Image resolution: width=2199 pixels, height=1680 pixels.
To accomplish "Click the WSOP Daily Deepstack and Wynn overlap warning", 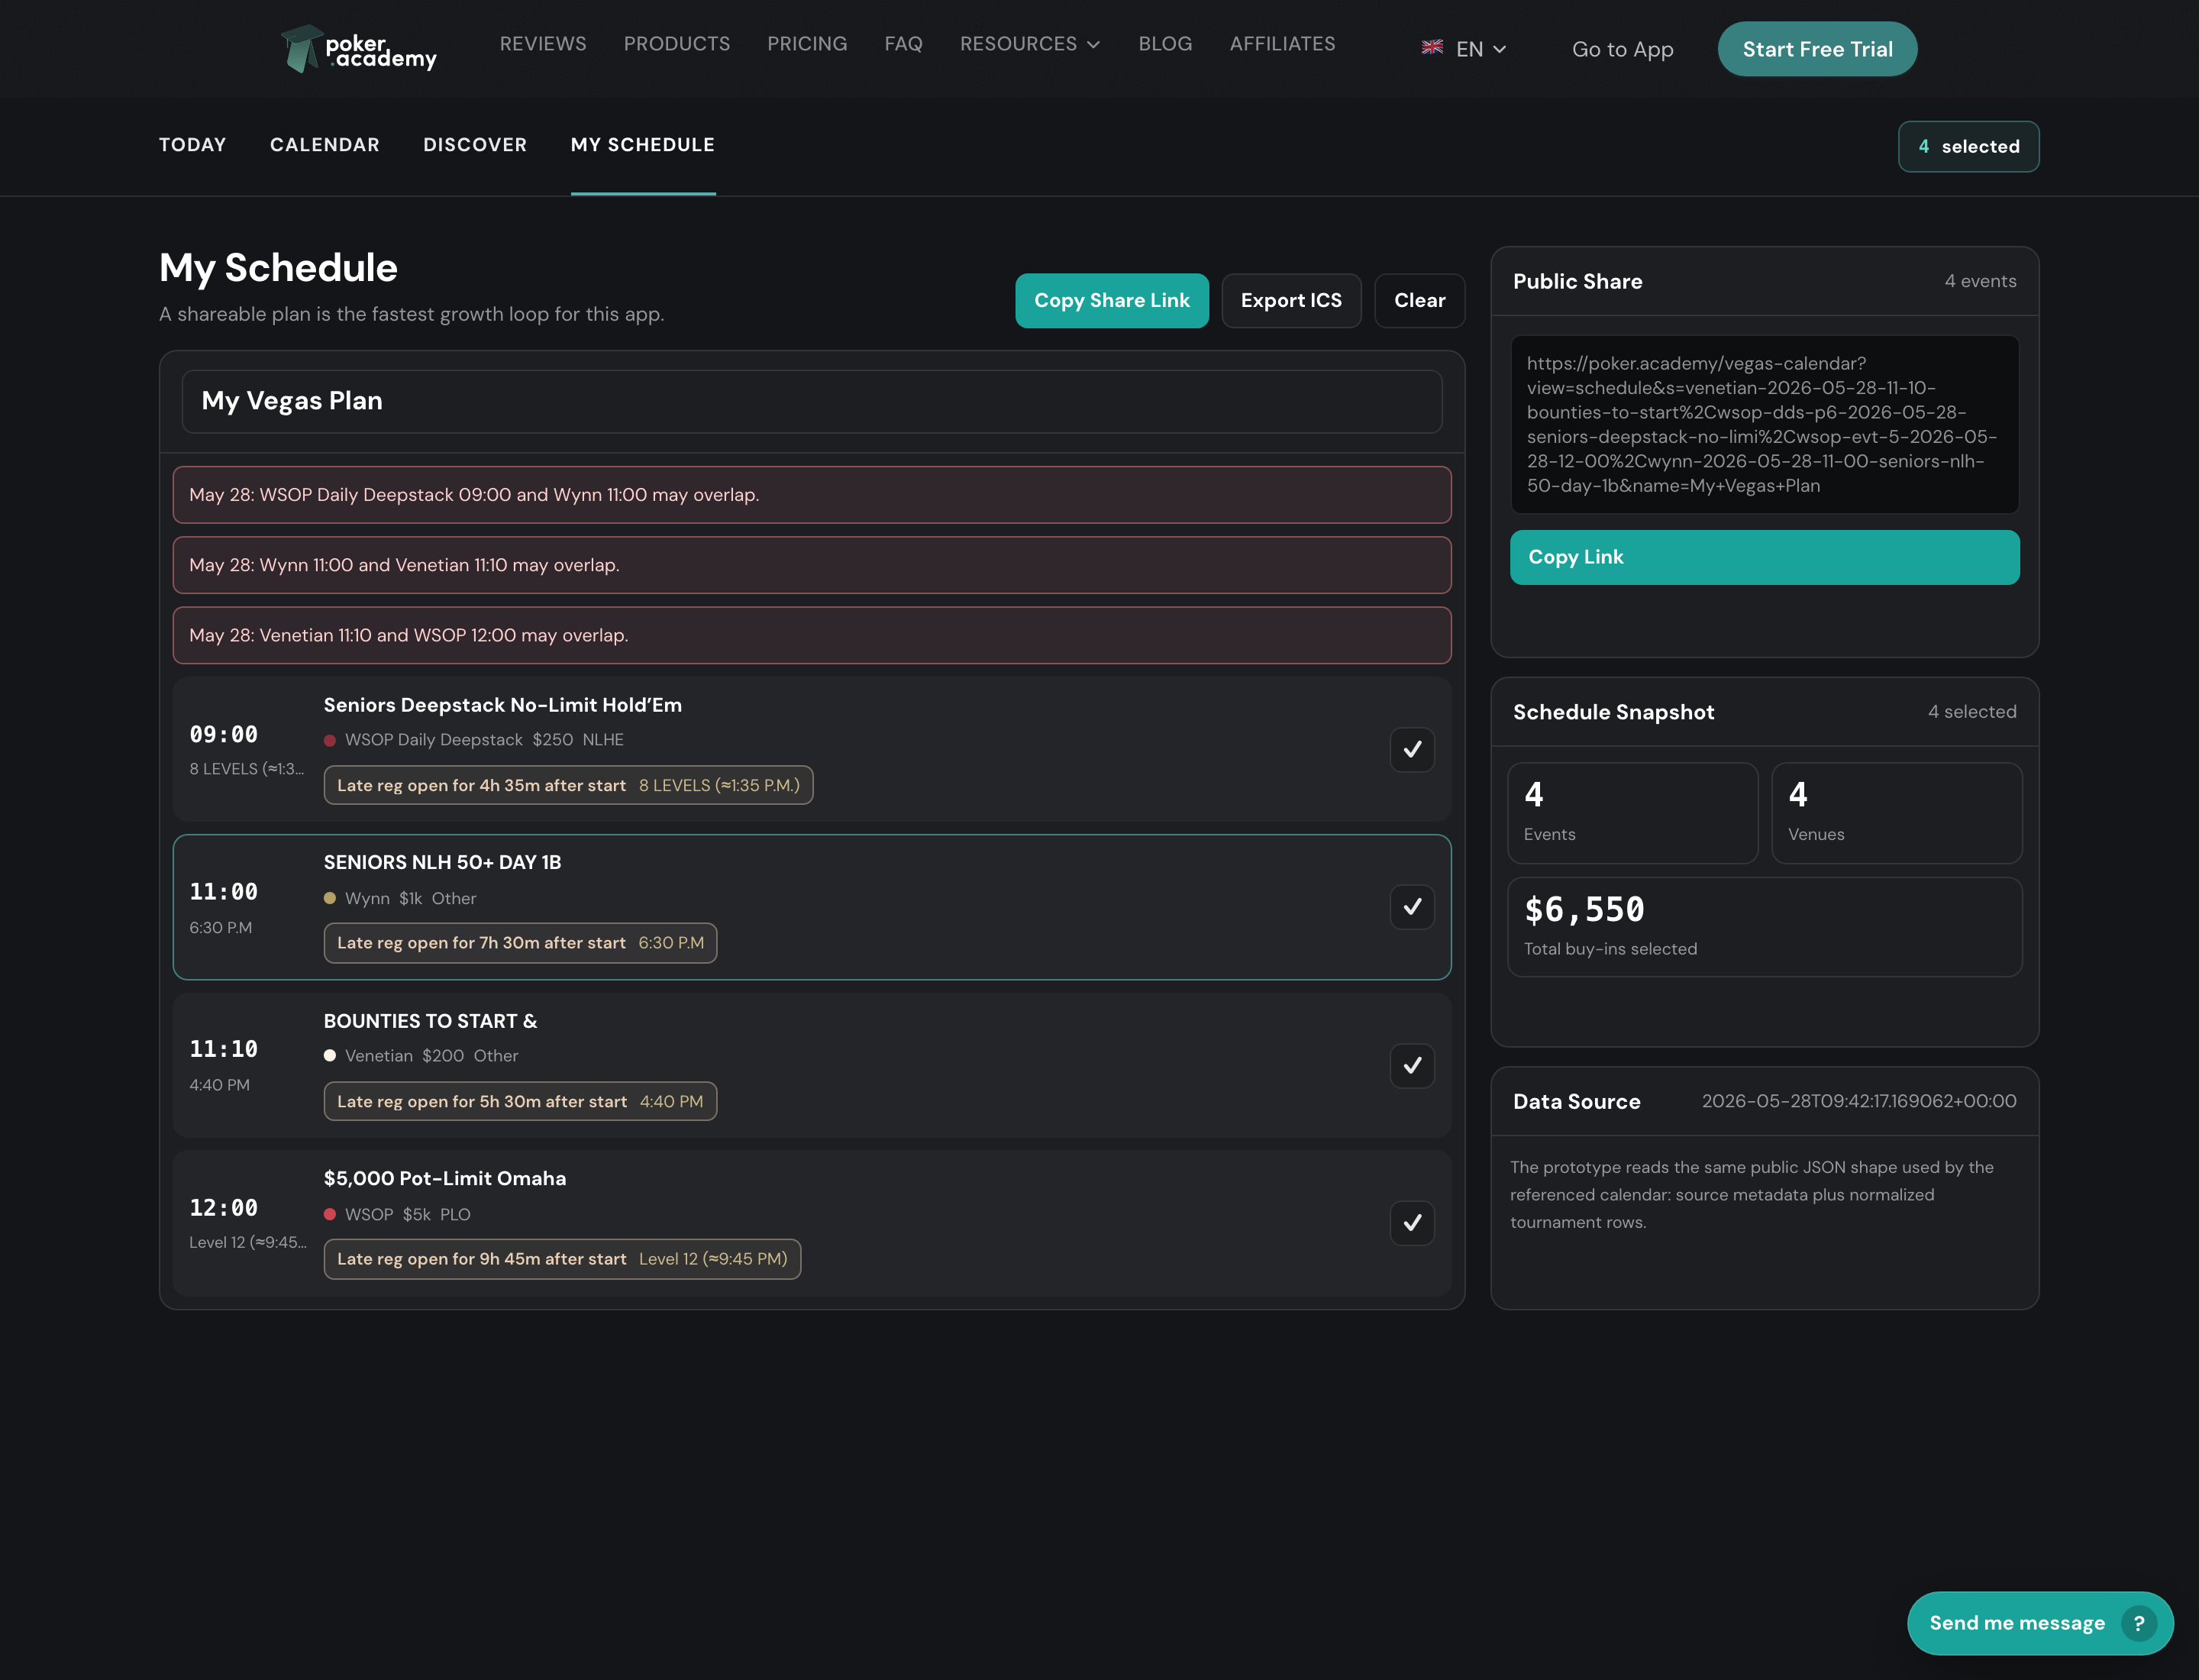I will pyautogui.click(x=812, y=495).
